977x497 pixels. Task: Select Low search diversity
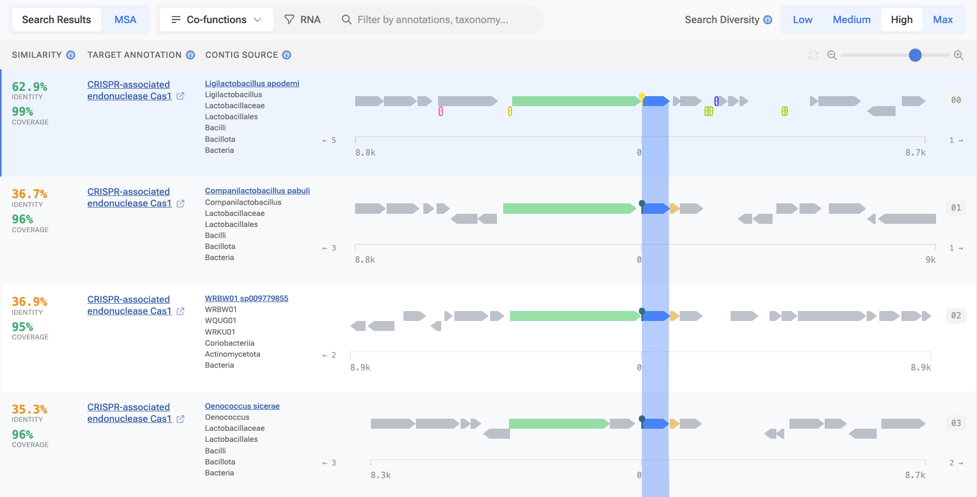pos(803,19)
